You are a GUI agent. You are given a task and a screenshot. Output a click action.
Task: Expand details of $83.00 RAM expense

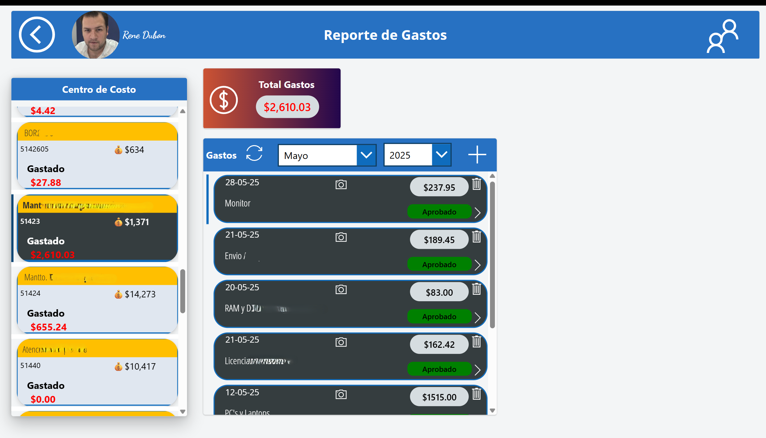(478, 318)
